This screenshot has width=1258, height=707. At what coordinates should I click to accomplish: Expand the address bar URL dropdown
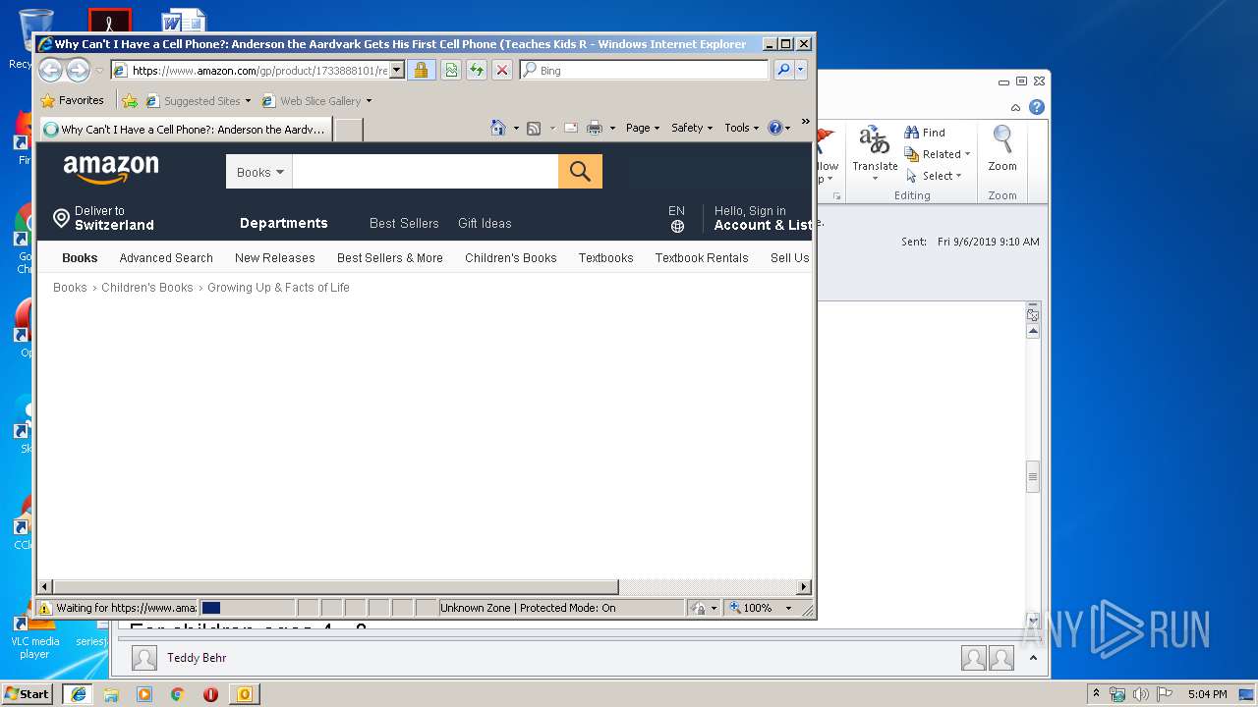397,71
